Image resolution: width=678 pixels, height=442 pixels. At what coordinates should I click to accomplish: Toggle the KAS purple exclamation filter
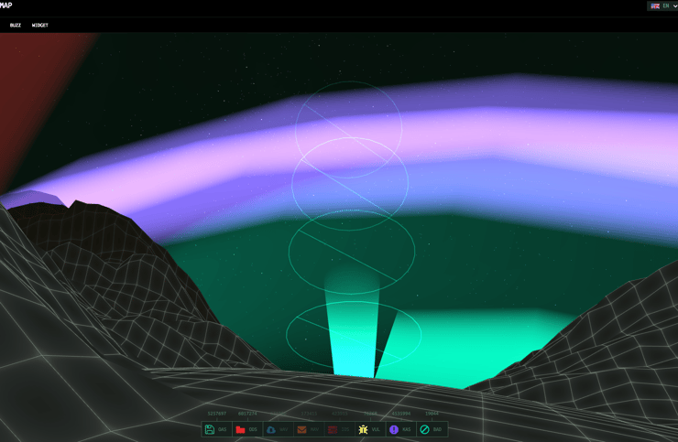click(x=400, y=429)
